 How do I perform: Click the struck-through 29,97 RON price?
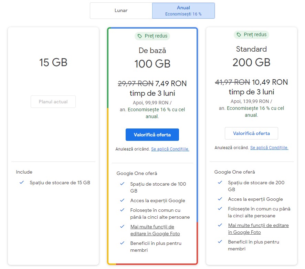click(x=136, y=83)
